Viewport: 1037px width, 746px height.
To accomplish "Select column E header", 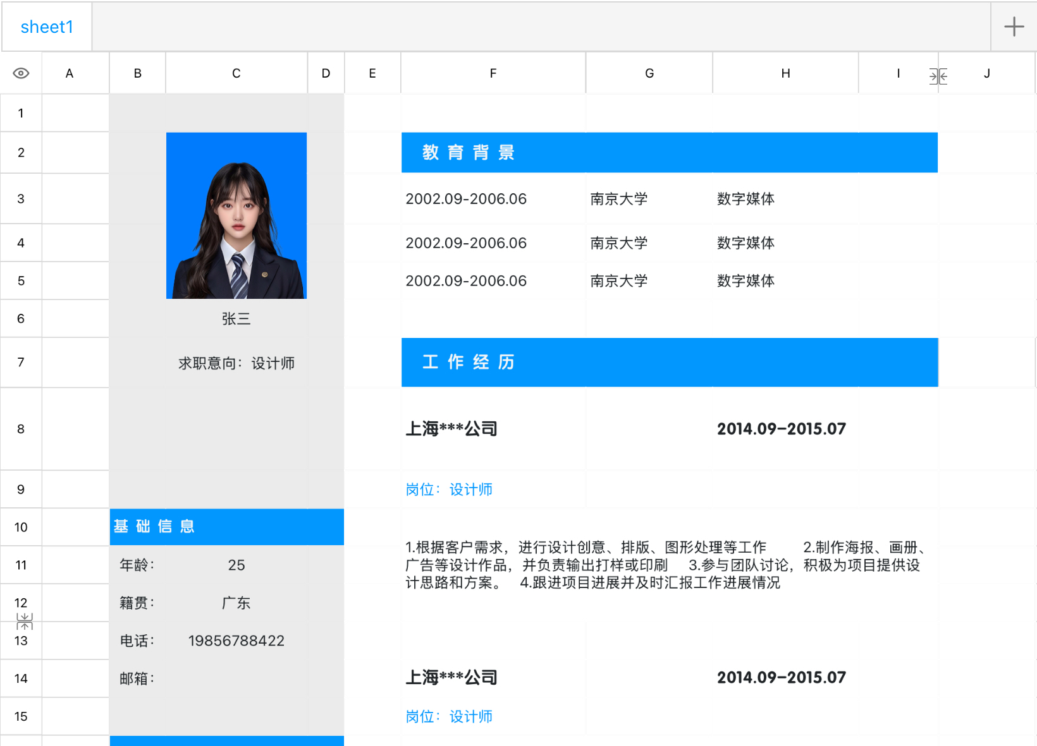I will coord(372,73).
